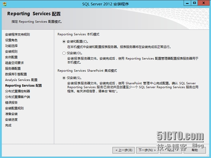Click the 安装进度 step in sidebar
The width and height of the screenshot is (211, 158).
click(11, 120)
